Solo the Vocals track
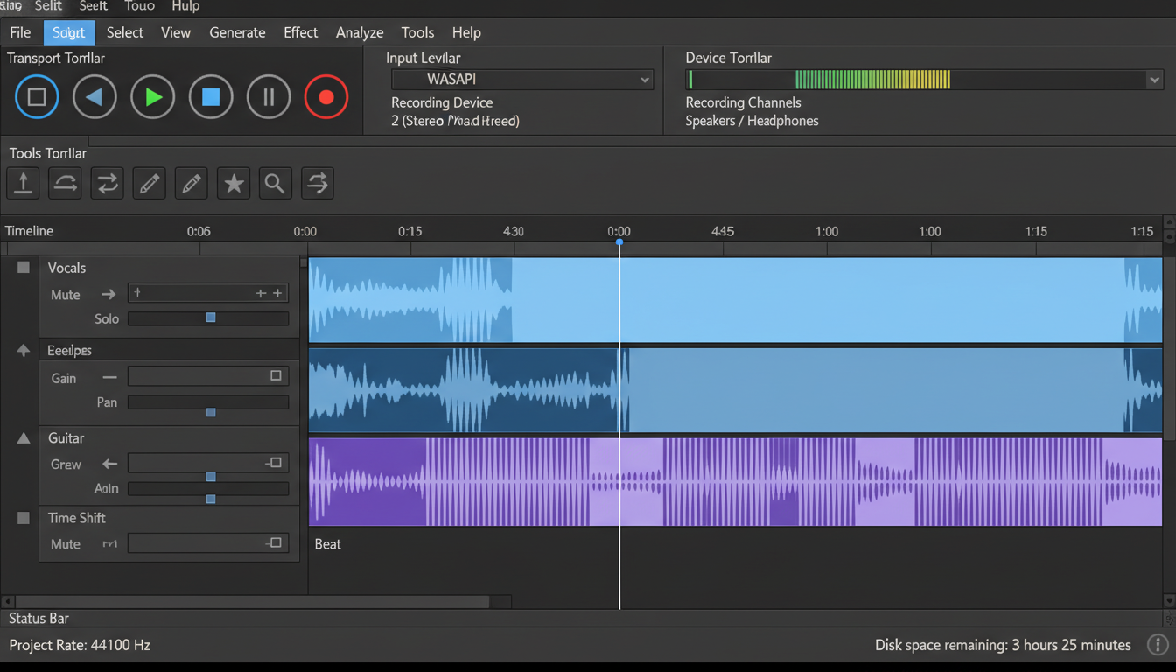This screenshot has height=672, width=1176. click(106, 318)
